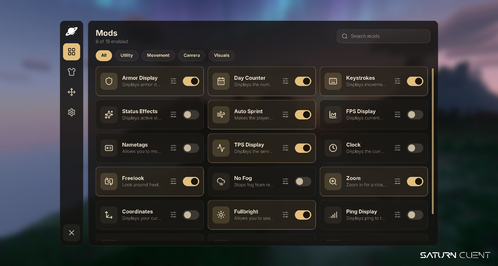Enable the Status Effects toggle

click(191, 115)
